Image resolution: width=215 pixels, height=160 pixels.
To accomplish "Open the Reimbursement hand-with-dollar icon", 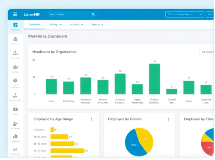I will coord(15,97).
